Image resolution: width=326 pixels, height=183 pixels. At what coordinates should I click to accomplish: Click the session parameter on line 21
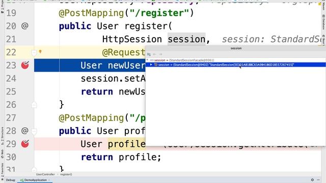(x=186, y=39)
